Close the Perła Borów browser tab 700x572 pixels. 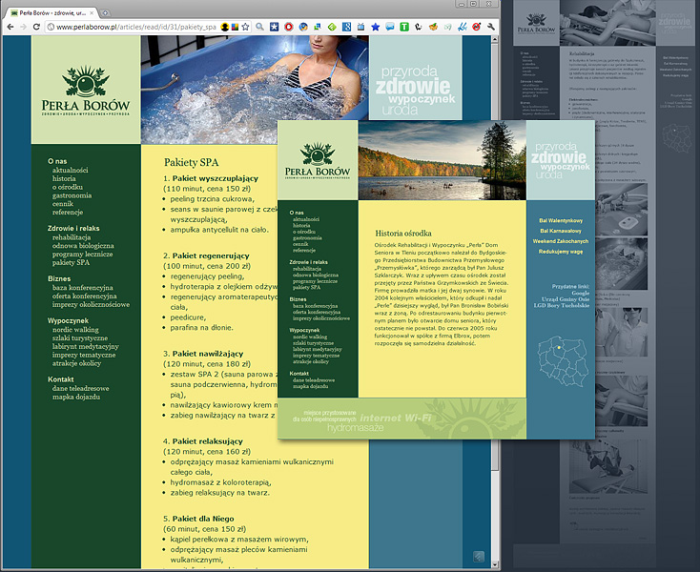point(92,13)
